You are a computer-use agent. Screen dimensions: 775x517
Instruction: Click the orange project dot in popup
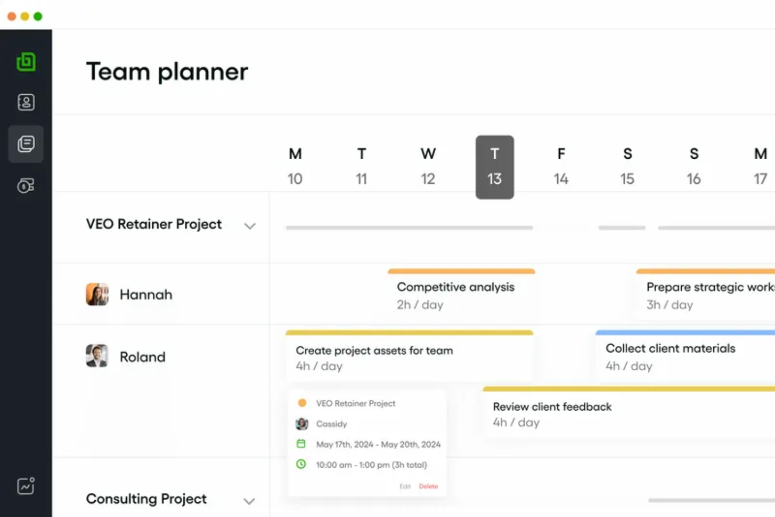tap(302, 403)
